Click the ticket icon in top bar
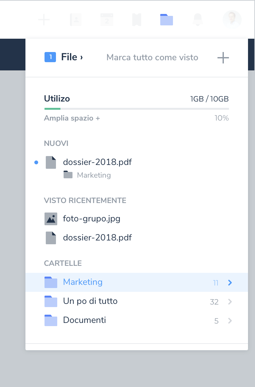This screenshot has width=255, height=387. click(x=137, y=20)
